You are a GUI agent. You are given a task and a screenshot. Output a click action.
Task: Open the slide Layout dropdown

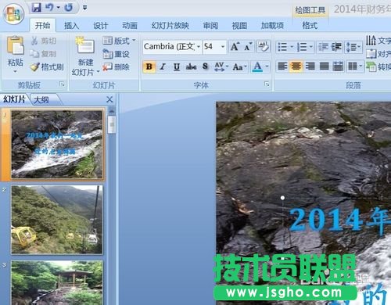click(119, 41)
